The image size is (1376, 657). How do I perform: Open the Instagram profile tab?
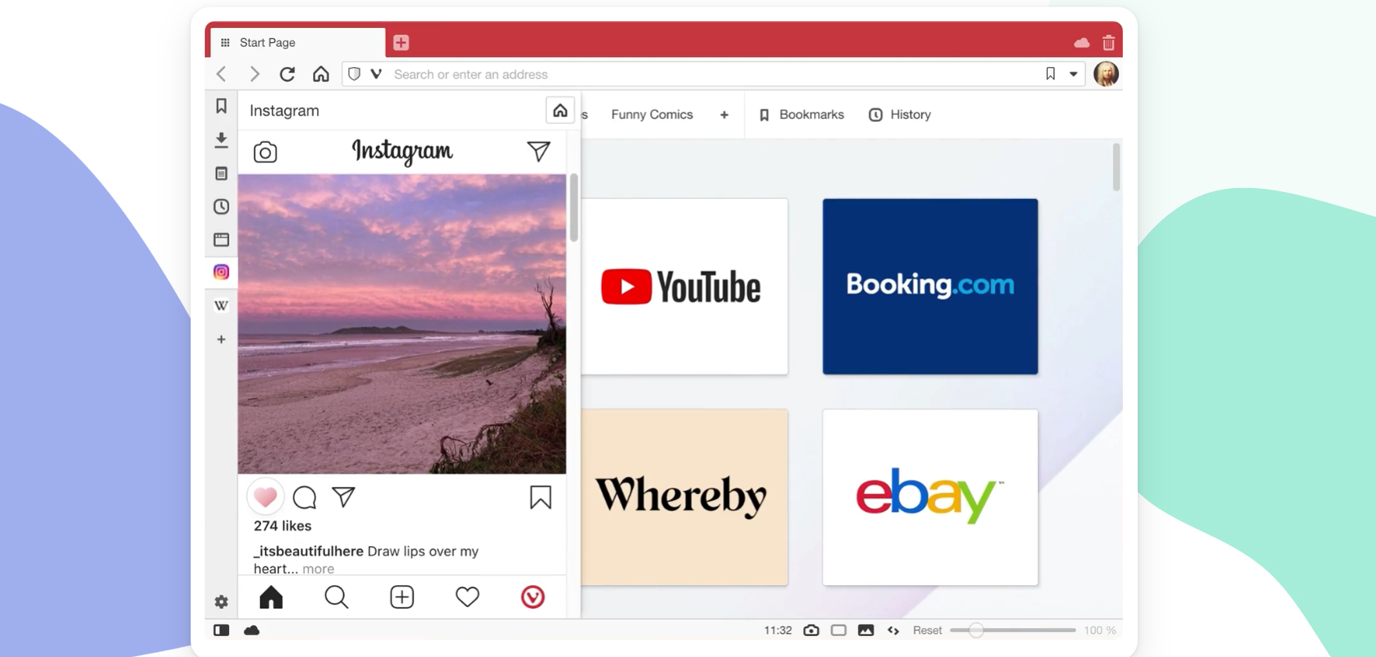[x=533, y=597]
